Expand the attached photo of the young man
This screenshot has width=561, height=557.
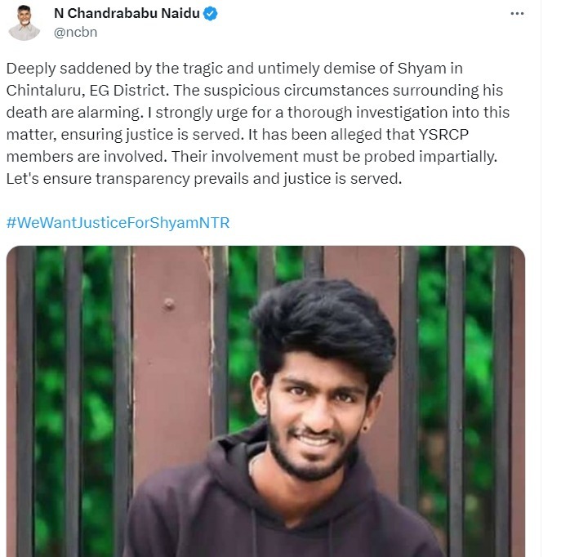265,401
